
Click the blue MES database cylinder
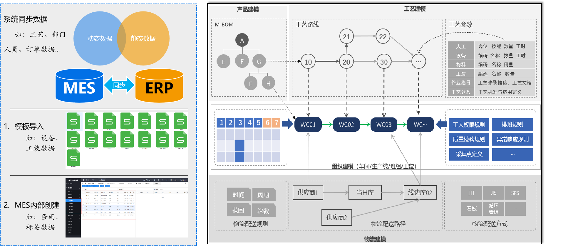[79, 86]
